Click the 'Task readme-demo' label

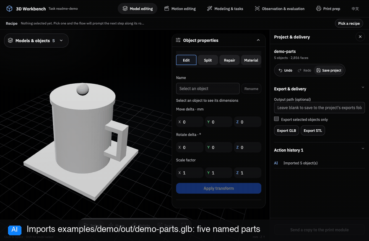63,9
